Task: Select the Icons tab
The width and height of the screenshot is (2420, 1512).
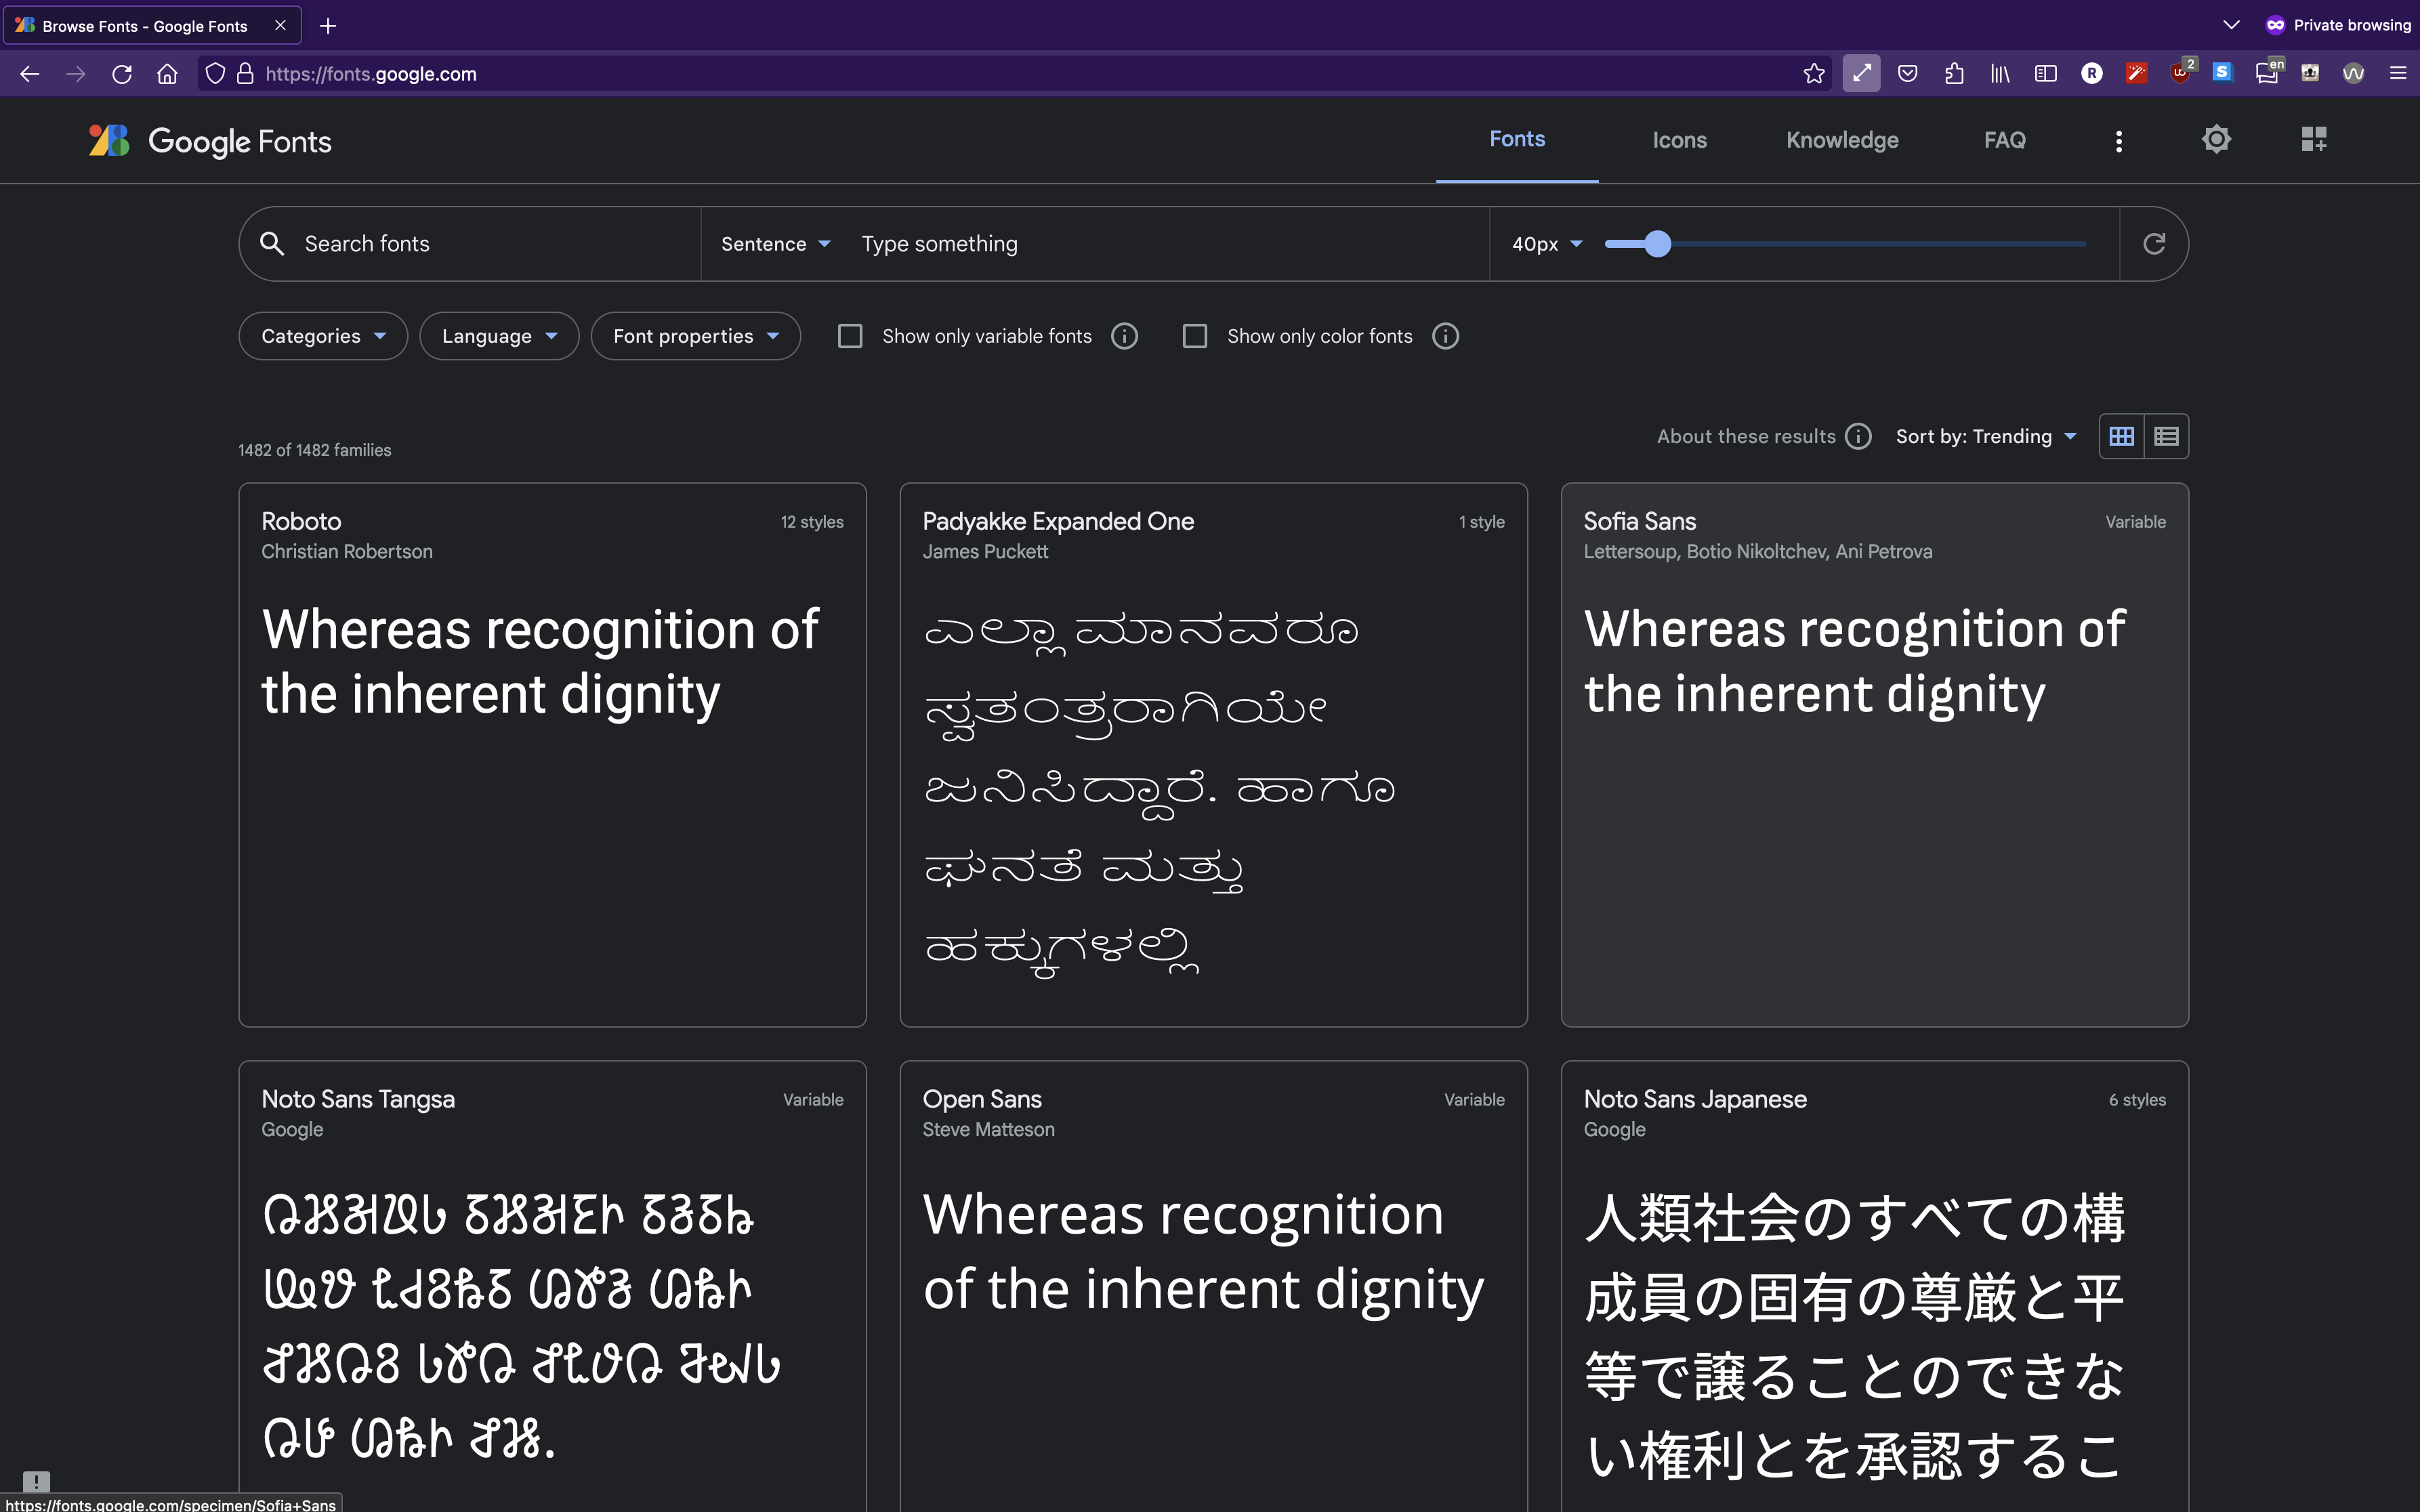Action: click(1679, 140)
